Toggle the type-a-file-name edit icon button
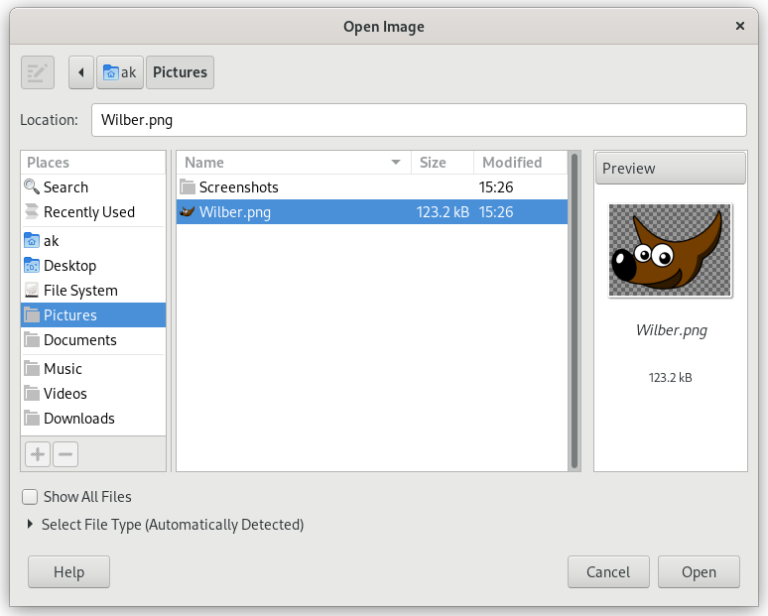Viewport: 768px width, 616px height. click(38, 72)
